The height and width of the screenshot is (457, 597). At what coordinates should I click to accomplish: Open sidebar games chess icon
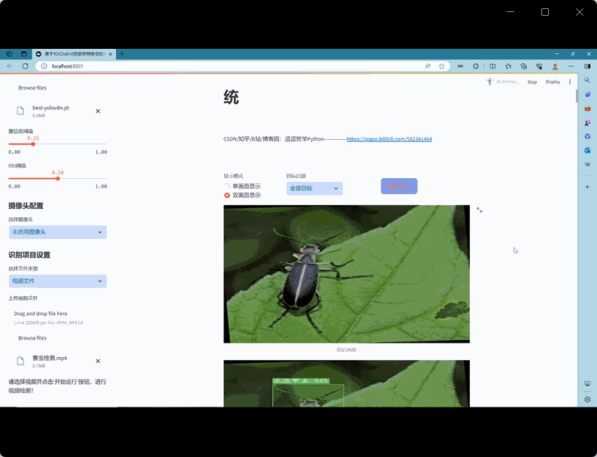tap(587, 123)
